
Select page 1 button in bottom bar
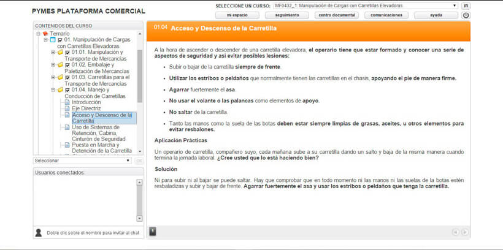153,231
